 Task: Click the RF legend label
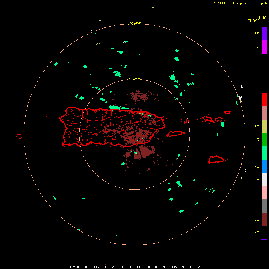click(256, 33)
